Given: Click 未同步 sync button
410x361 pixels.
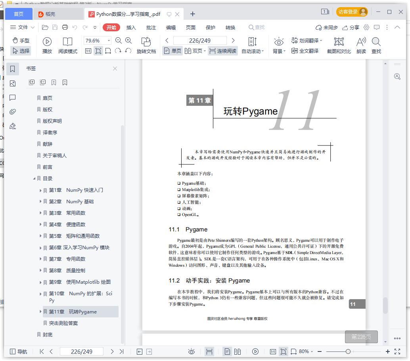Looking at the screenshot, I should (327, 27).
